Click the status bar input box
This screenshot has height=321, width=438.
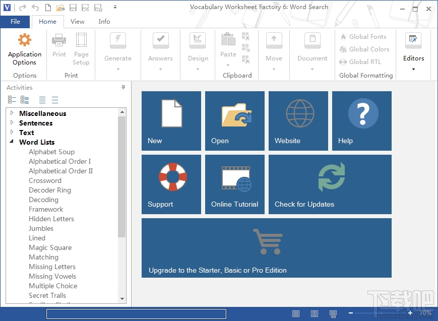click(136, 314)
